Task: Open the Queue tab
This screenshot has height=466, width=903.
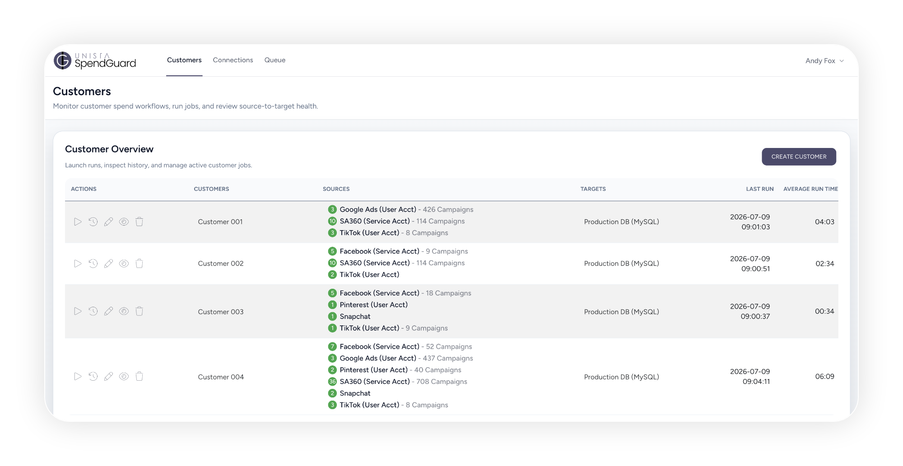Action: [x=275, y=60]
